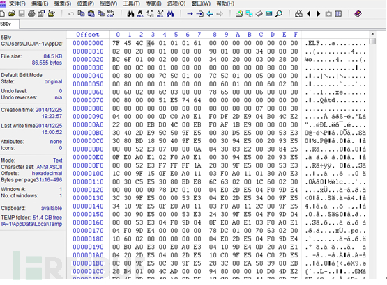
Task: Click the Open file folder icon
Action: [x=12, y=13]
